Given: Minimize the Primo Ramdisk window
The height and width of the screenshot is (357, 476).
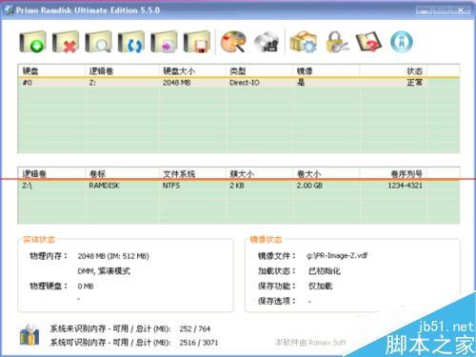Looking at the screenshot, I should click(x=424, y=10).
